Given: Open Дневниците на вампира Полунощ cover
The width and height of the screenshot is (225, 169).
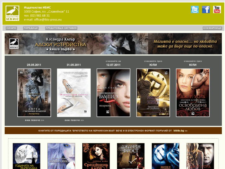Looking at the screenshot, I should 113,93.
